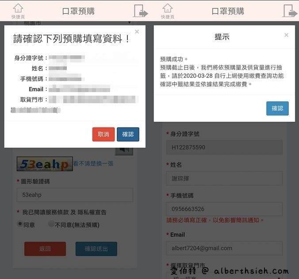
Task: Open the home shortcut icon in the left screen header
Action: [18, 11]
